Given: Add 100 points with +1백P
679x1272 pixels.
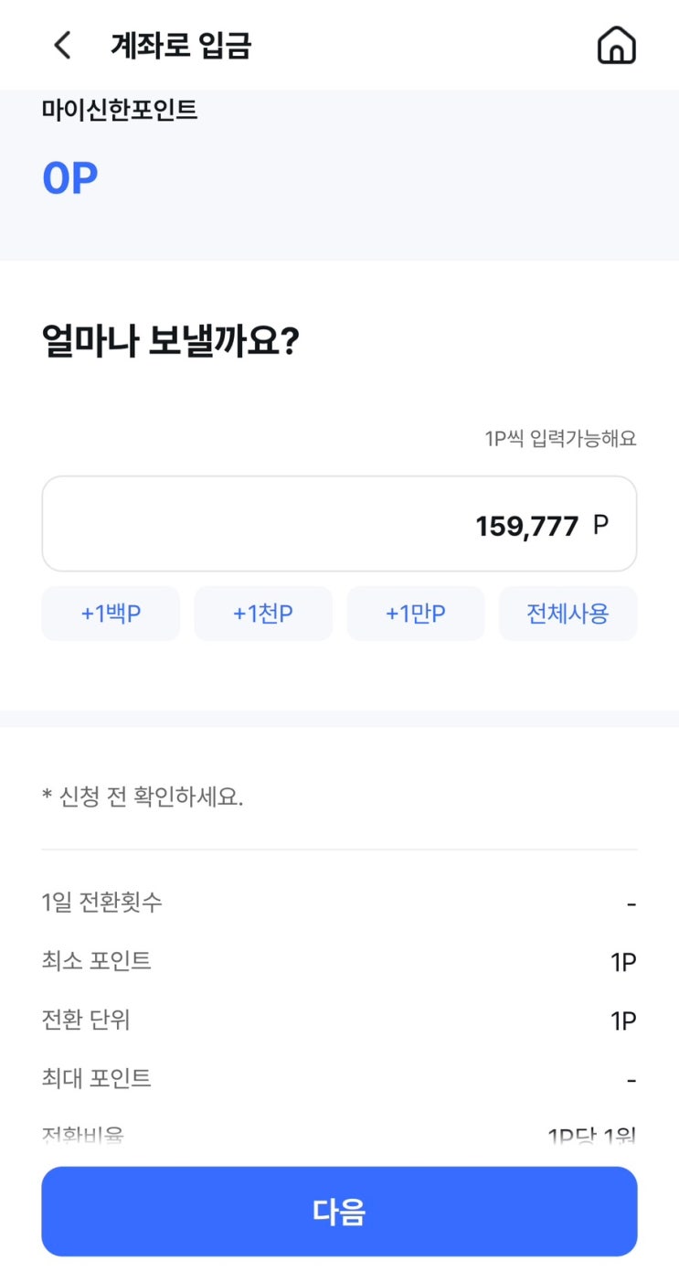Looking at the screenshot, I should pos(111,614).
